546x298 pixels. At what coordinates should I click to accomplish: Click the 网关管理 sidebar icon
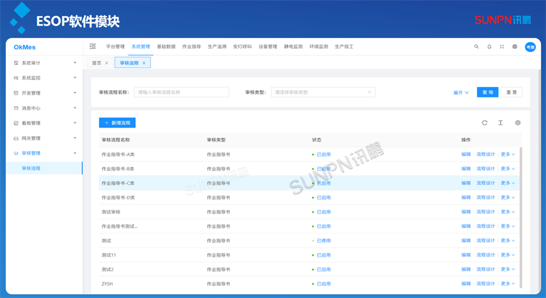coord(16,139)
